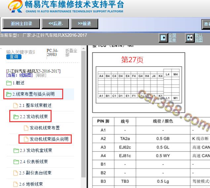Click the 2.线束布置与插头说明 open folder icon

[9, 94]
